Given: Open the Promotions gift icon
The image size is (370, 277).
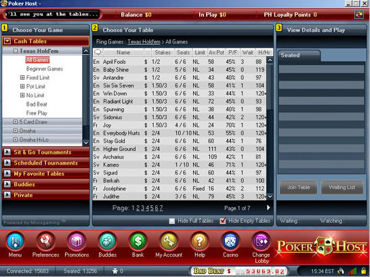Looking at the screenshot, I should click(x=77, y=241).
